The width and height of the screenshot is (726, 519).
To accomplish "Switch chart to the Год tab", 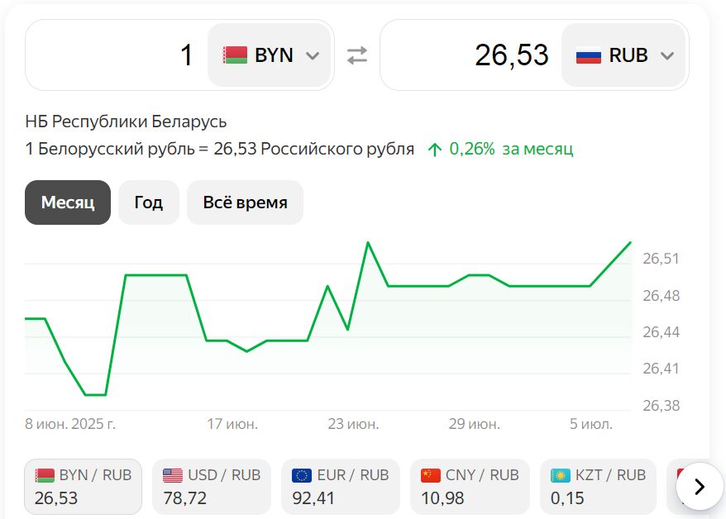I will (x=149, y=202).
